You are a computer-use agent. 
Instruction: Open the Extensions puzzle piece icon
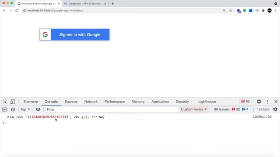pos(263,10)
